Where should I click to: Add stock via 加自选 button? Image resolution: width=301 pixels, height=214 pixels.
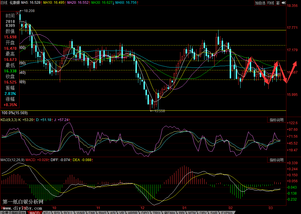(x=260, y=3)
